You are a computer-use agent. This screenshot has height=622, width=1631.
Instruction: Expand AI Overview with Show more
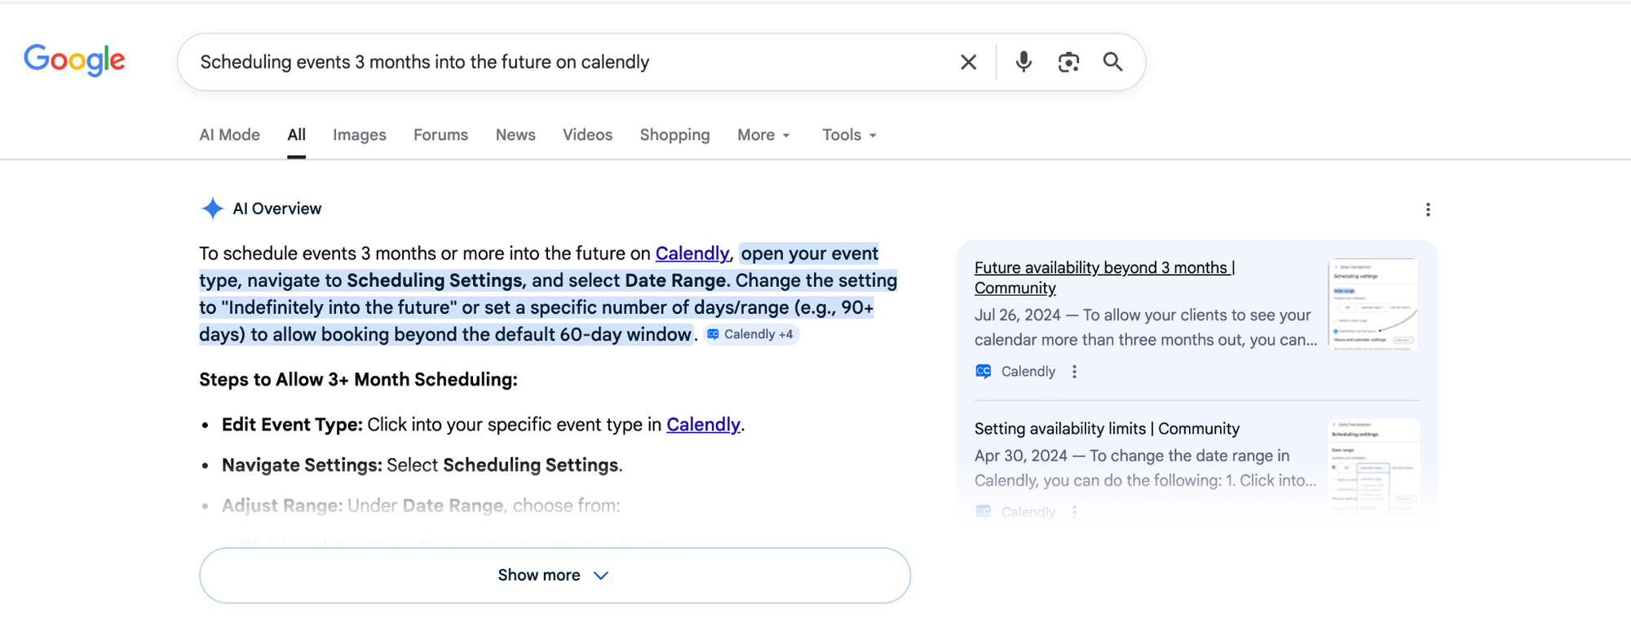coord(555,576)
